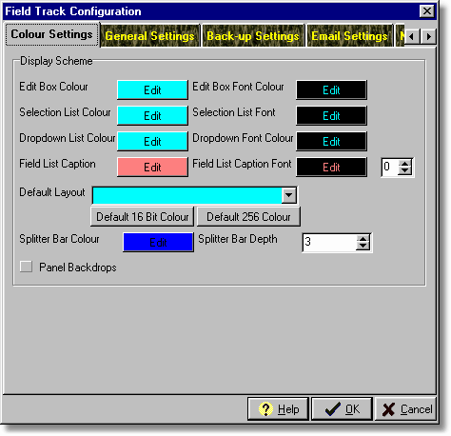451x436 pixels.
Task: Edit the Field List Caption colour swatch
Action: click(152, 168)
